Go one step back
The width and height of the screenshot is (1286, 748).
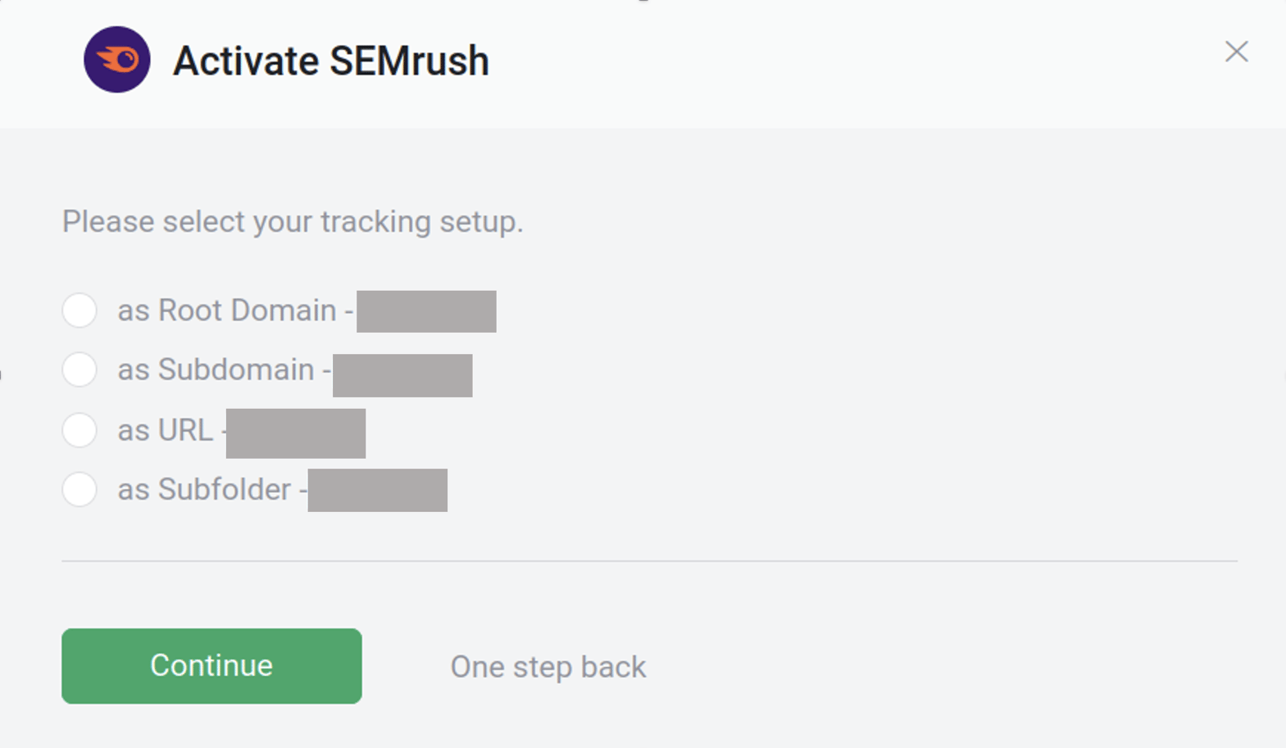[547, 666]
